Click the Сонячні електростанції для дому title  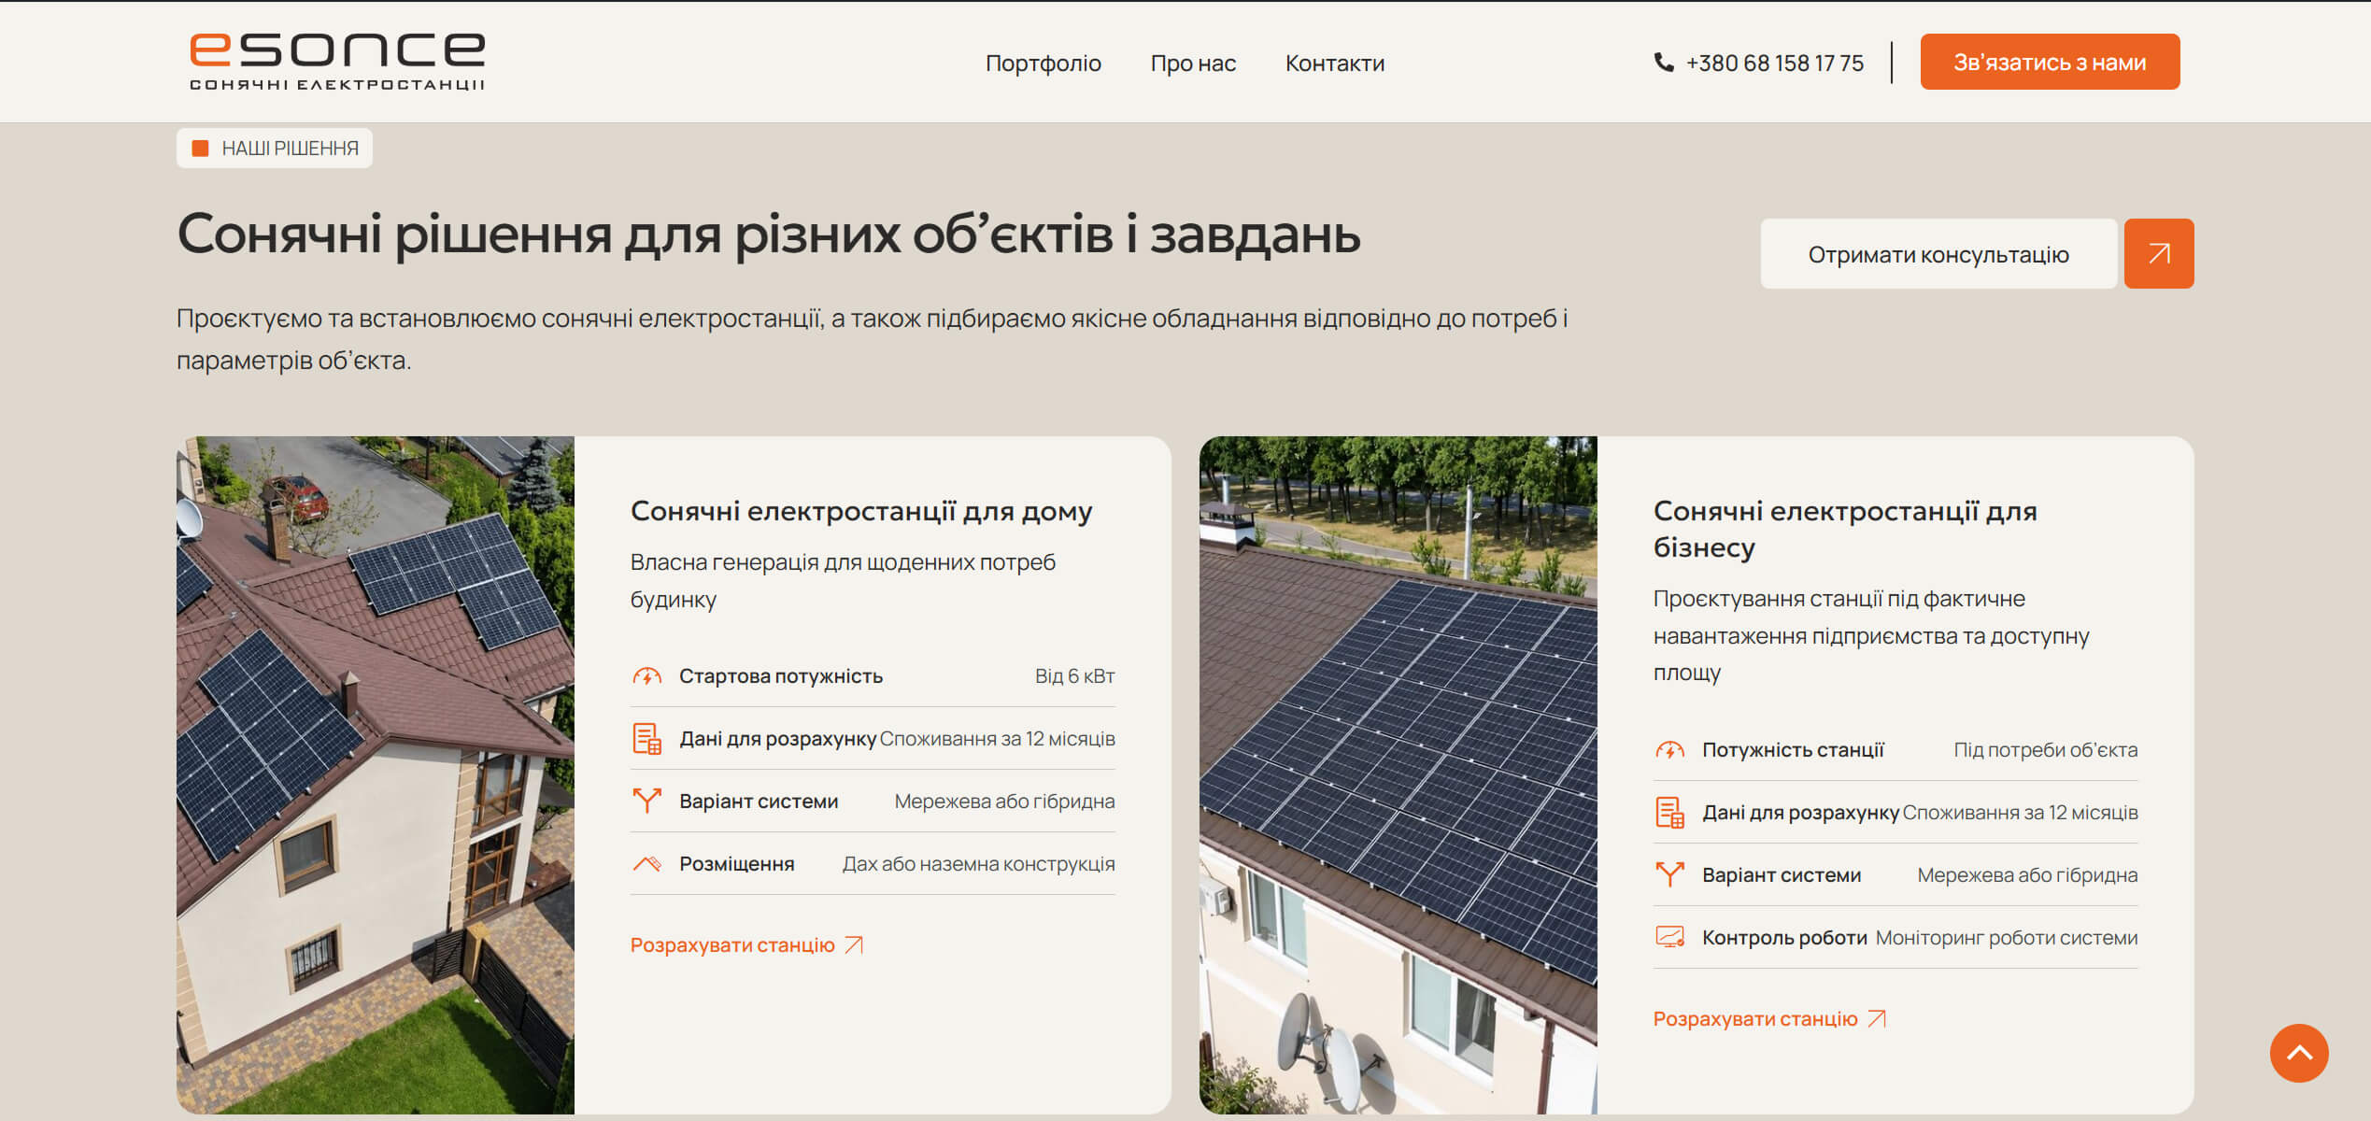click(x=860, y=511)
